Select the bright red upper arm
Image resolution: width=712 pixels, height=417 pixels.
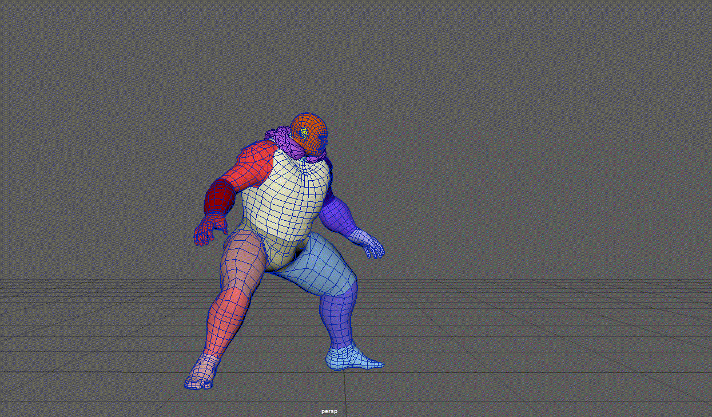252,166
